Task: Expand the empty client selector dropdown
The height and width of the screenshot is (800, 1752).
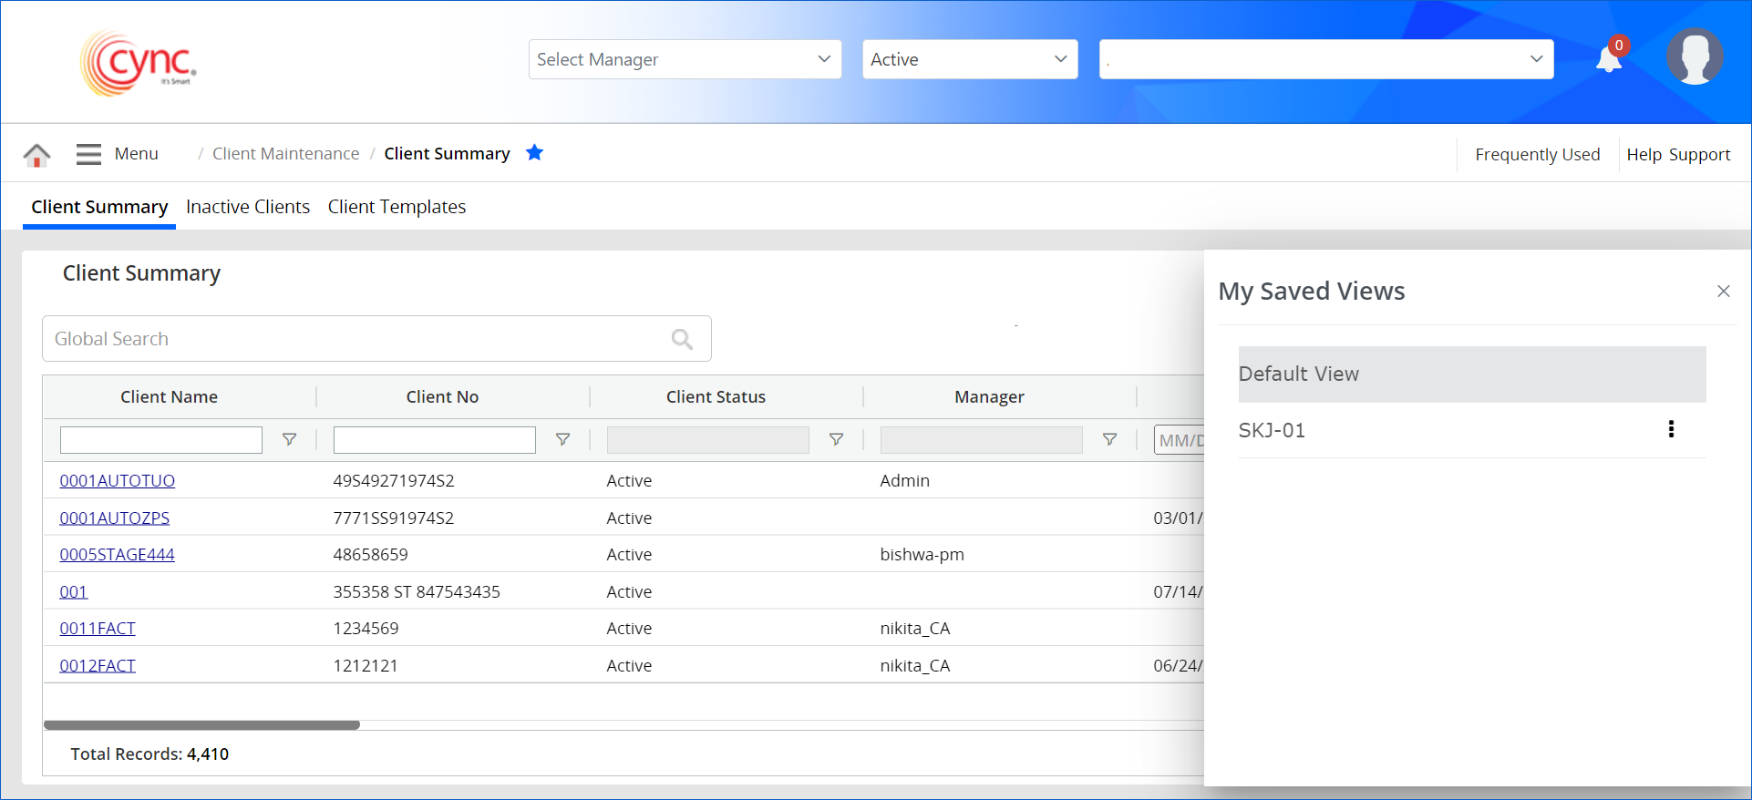Action: (1325, 59)
